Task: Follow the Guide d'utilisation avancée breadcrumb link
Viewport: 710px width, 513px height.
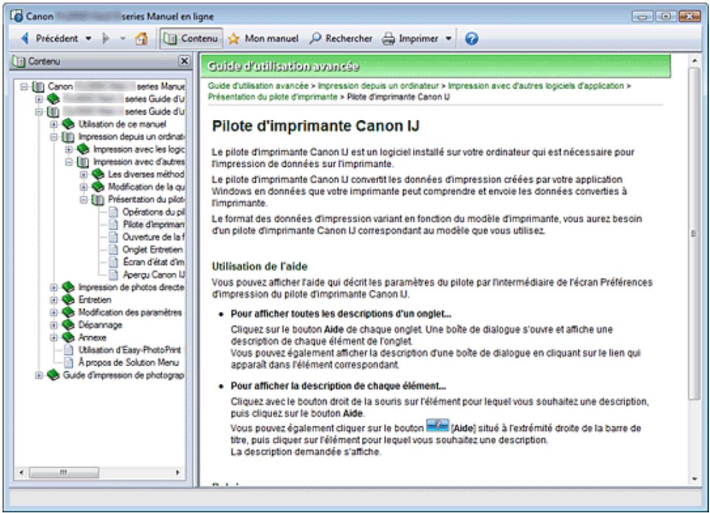Action: (258, 85)
